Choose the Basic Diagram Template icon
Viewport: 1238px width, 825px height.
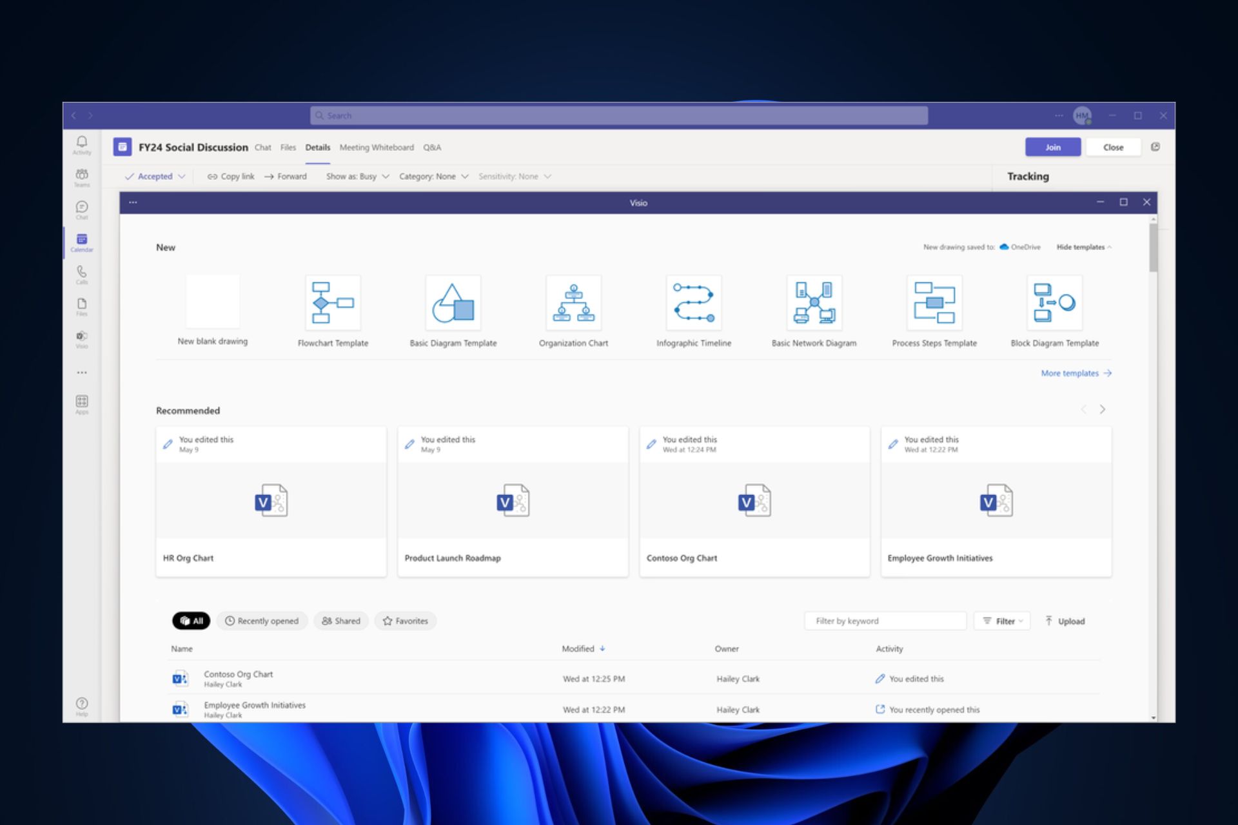point(453,302)
